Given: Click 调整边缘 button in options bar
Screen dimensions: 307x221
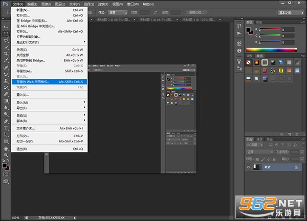Looking at the screenshot, I should pyautogui.click(x=196, y=12).
